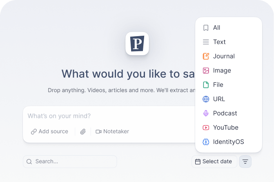The width and height of the screenshot is (274, 182).
Task: Click the blue brain IdentityOS icon
Action: click(206, 142)
